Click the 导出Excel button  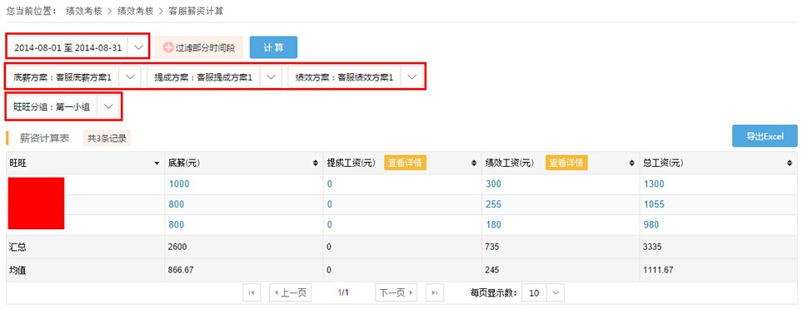click(765, 136)
